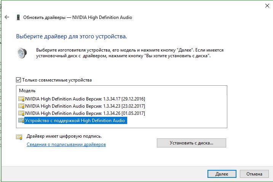Screen dimensions: 273x182
Task: Open Сведения о подписывании драйверов link
Action: point(66,144)
